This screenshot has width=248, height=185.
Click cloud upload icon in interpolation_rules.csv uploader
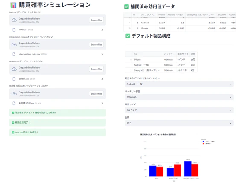14,45
